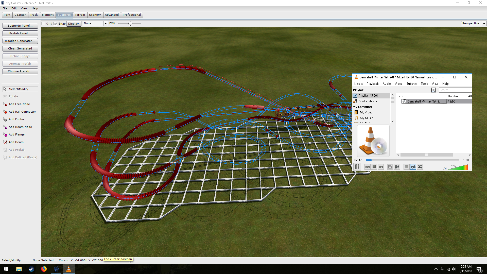487x274 pixels.
Task: Switch to the Terrain tab
Action: click(x=80, y=15)
